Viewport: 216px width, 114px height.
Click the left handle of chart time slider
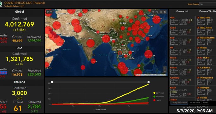click(x=52, y=82)
